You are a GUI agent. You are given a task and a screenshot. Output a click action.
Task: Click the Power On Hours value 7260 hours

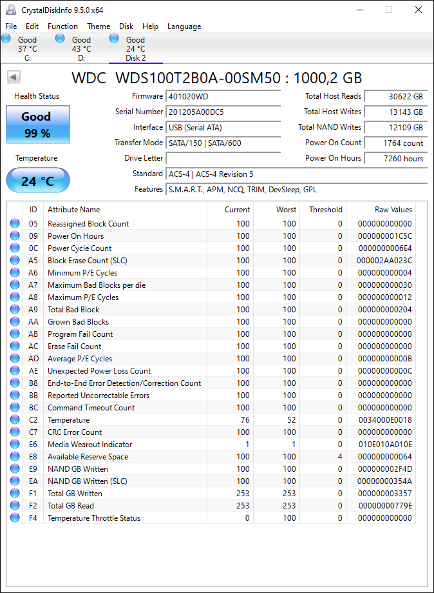coord(396,159)
